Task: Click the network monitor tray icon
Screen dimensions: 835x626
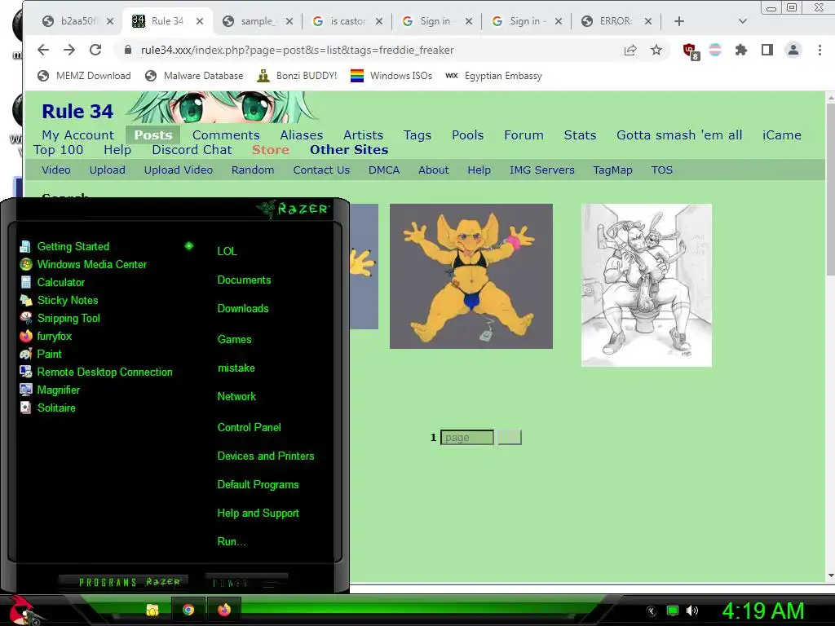Action: click(673, 611)
